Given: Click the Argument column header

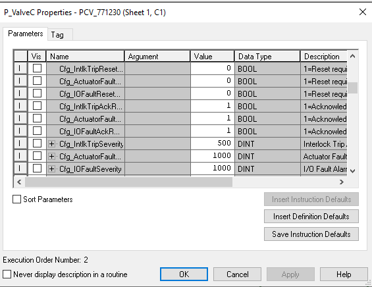Looking at the screenshot, I should pyautogui.click(x=157, y=57).
